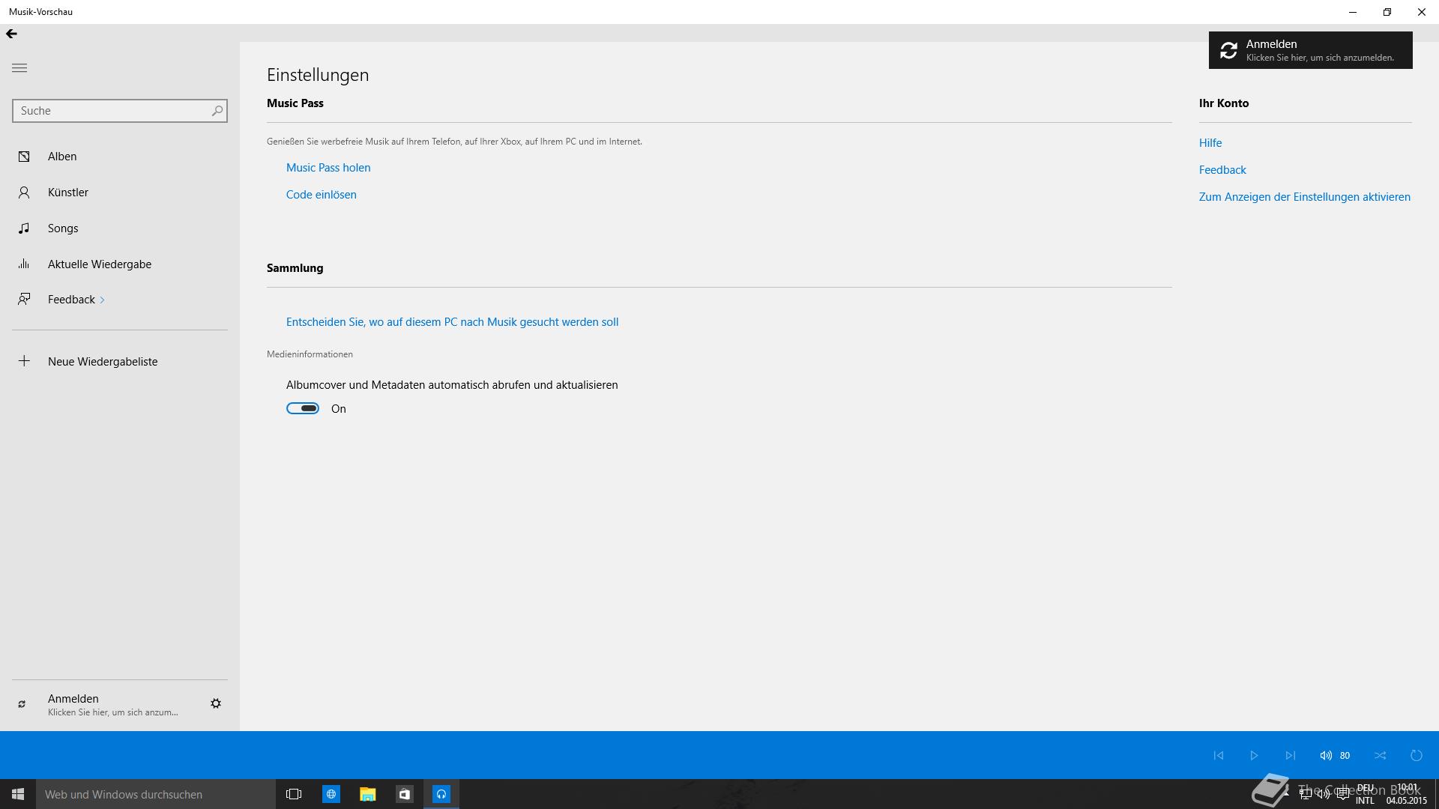Open Alben in the sidebar
The width and height of the screenshot is (1439, 809).
coord(120,157)
